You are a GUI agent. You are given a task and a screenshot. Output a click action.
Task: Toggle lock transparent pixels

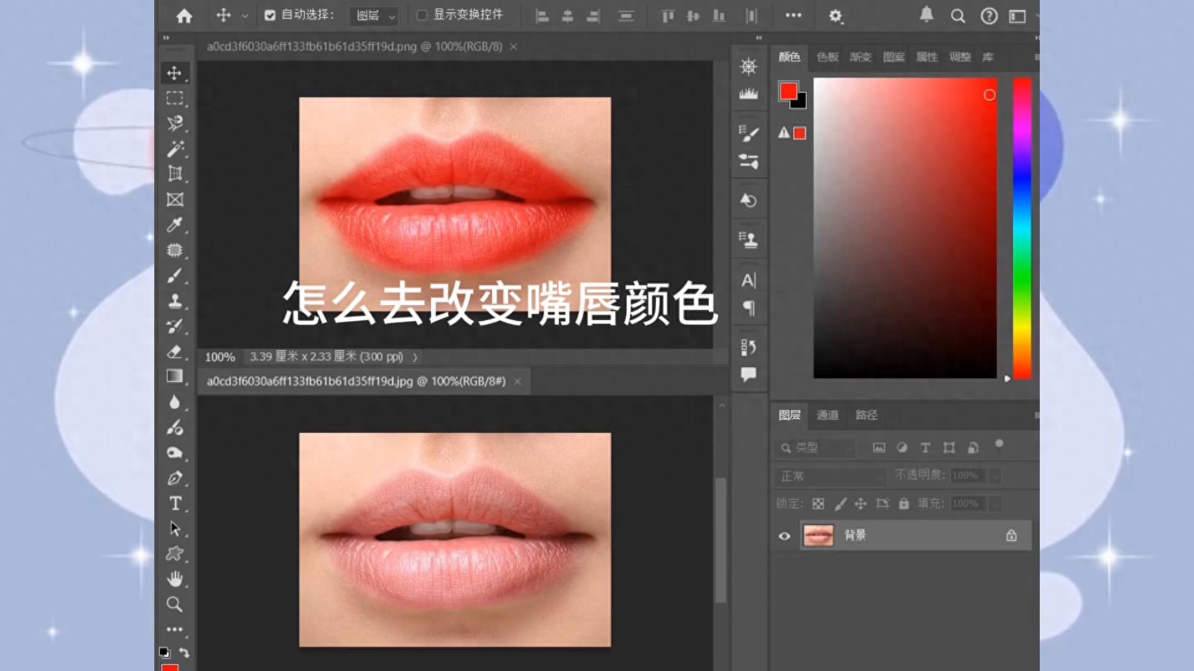pos(818,504)
